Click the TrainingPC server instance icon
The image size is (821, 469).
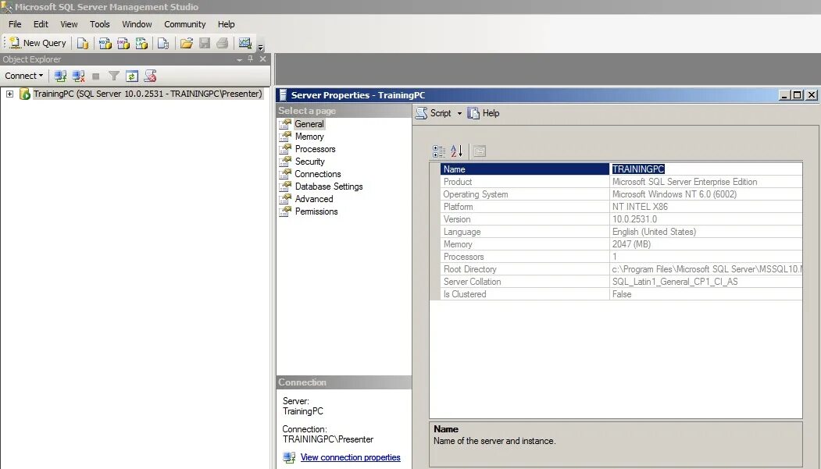[x=25, y=94]
